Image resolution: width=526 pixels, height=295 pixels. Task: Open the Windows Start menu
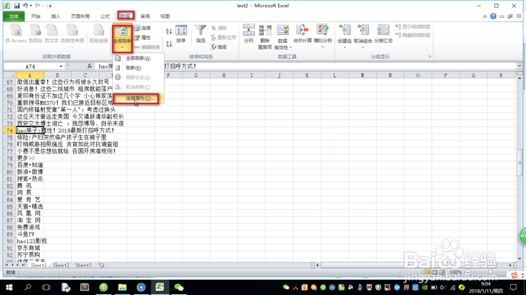tap(9, 287)
